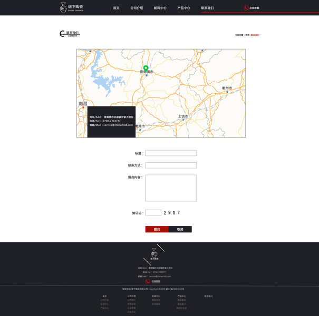This screenshot has width=319, height=316.
Task: Click the footer email service@chinamild.com
Action: coord(160,276)
